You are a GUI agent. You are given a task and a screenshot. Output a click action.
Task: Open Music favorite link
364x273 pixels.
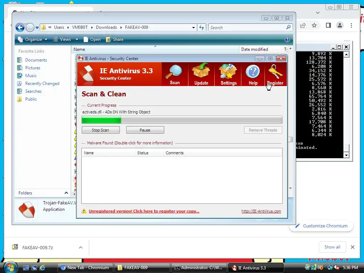31,76
